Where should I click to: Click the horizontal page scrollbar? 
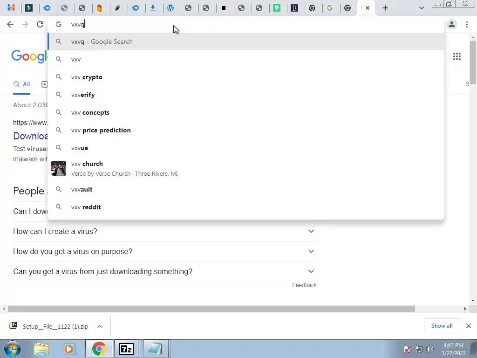pos(211,309)
